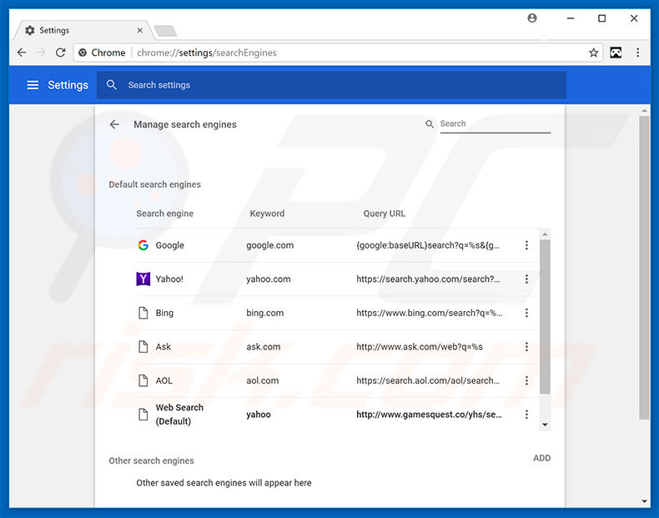This screenshot has height=518, width=659.
Task: Click the page scroll-down arrow
Action: (x=644, y=500)
